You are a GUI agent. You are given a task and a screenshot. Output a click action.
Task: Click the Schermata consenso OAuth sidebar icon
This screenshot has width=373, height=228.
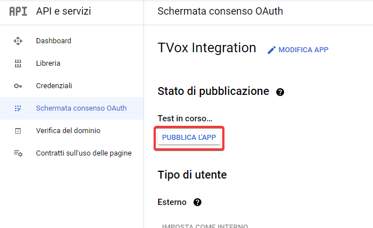(x=18, y=108)
